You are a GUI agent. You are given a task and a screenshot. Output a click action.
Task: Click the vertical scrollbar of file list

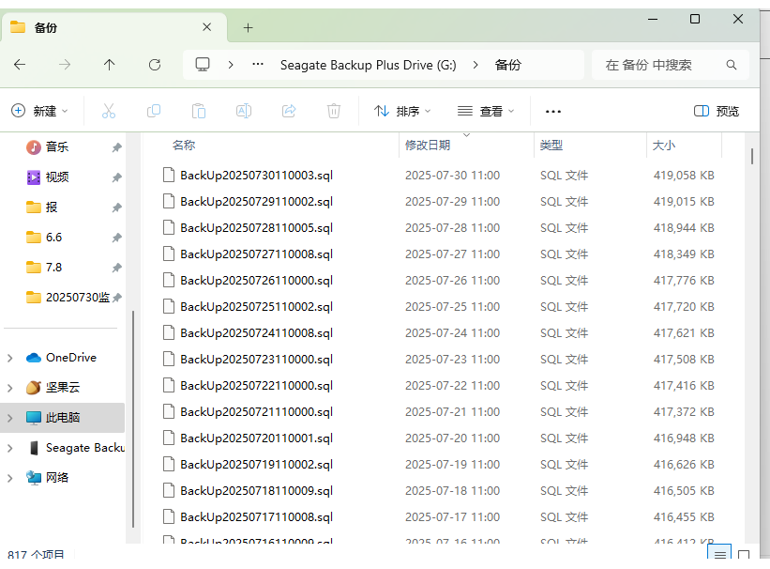[x=752, y=156]
